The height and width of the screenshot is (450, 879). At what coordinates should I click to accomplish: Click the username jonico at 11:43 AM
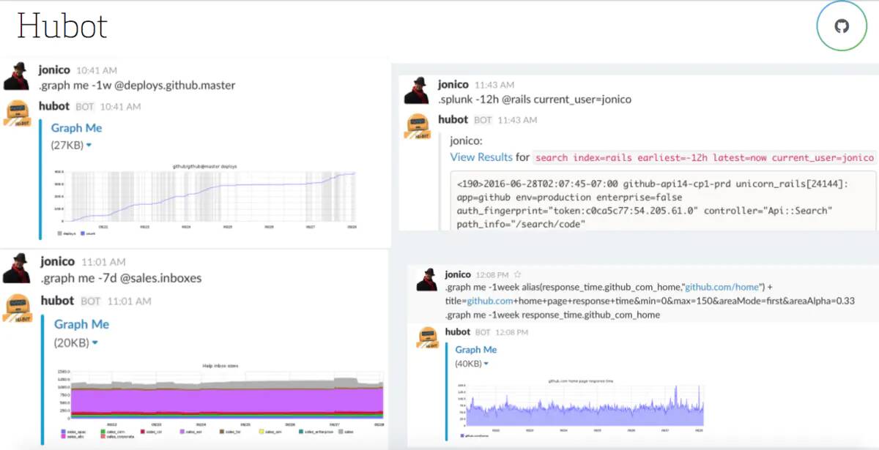[453, 85]
